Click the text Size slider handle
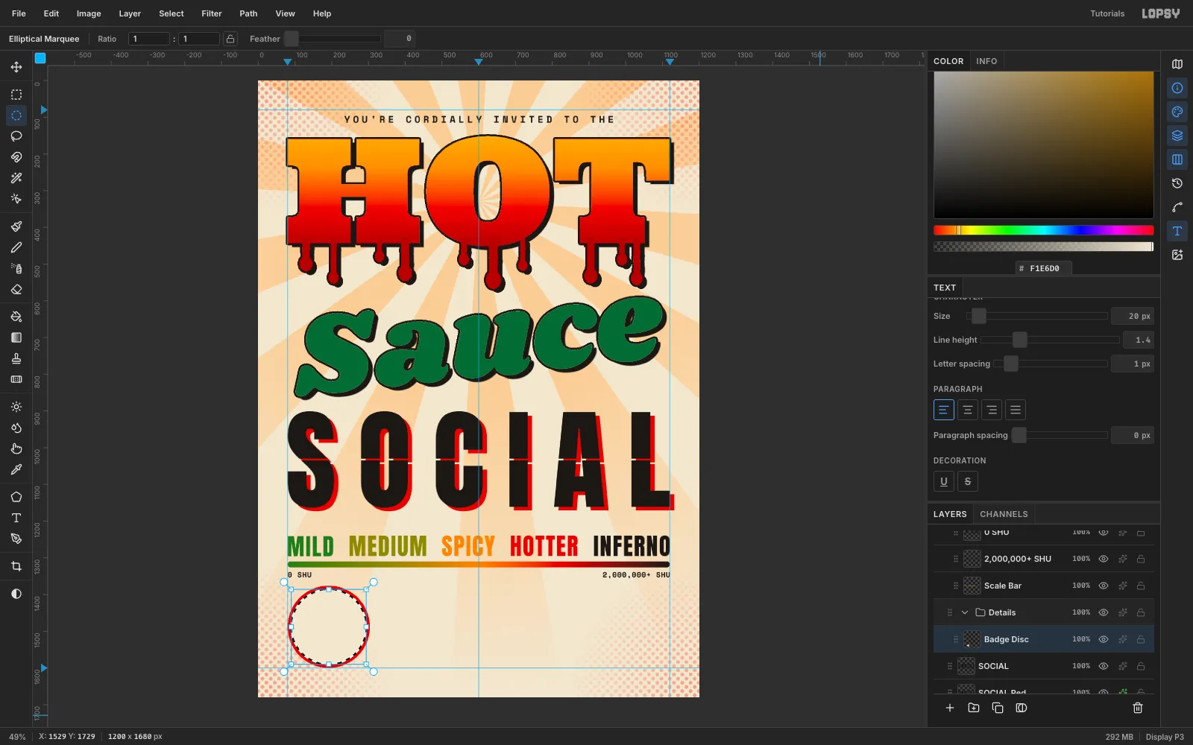The width and height of the screenshot is (1193, 745). click(979, 316)
